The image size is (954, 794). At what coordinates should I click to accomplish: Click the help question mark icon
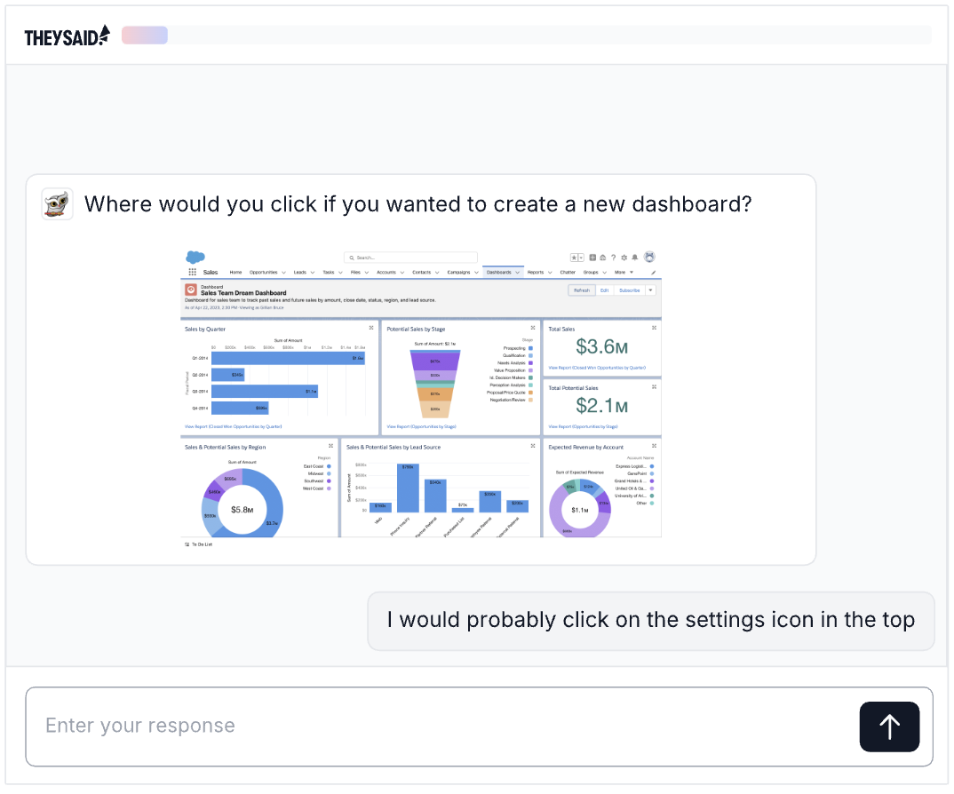613,258
